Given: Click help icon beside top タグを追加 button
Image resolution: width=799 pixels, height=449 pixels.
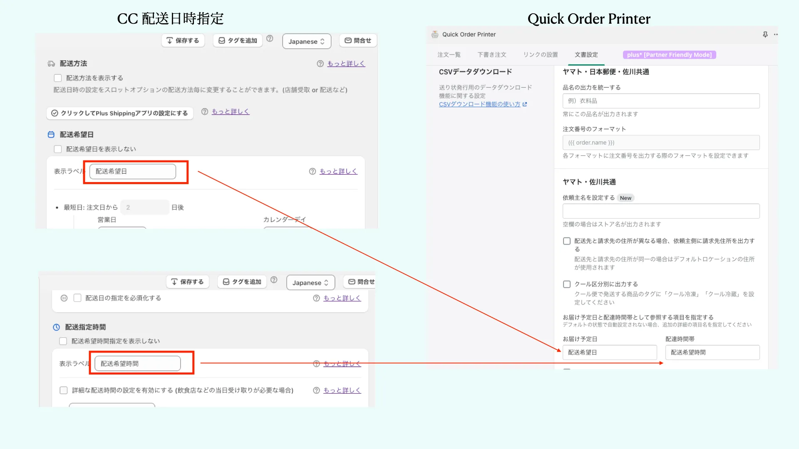Looking at the screenshot, I should [x=270, y=39].
